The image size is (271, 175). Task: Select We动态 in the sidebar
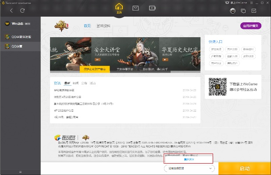[x=21, y=24]
